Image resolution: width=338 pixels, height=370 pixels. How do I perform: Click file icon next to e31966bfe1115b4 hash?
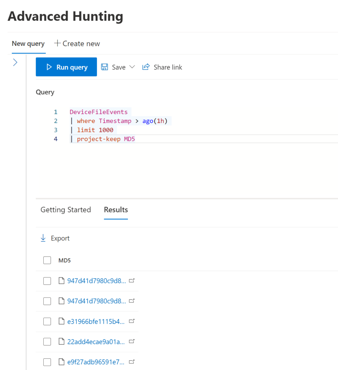pos(61,321)
